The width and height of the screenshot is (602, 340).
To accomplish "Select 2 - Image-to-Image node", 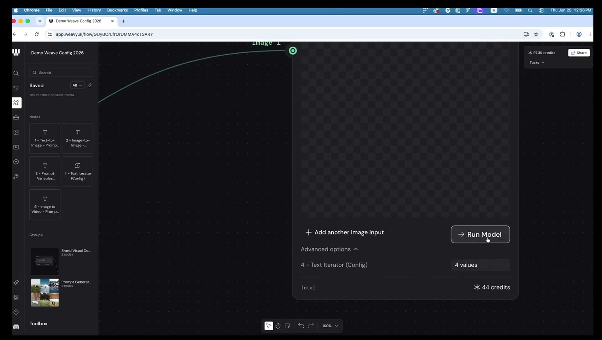I will click(78, 138).
